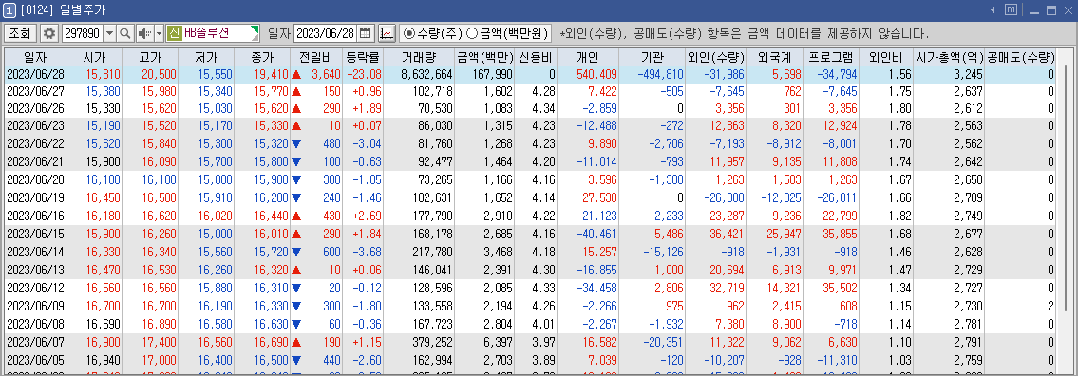
Task: Click the volume cell 8,632,664
Action: 419,74
